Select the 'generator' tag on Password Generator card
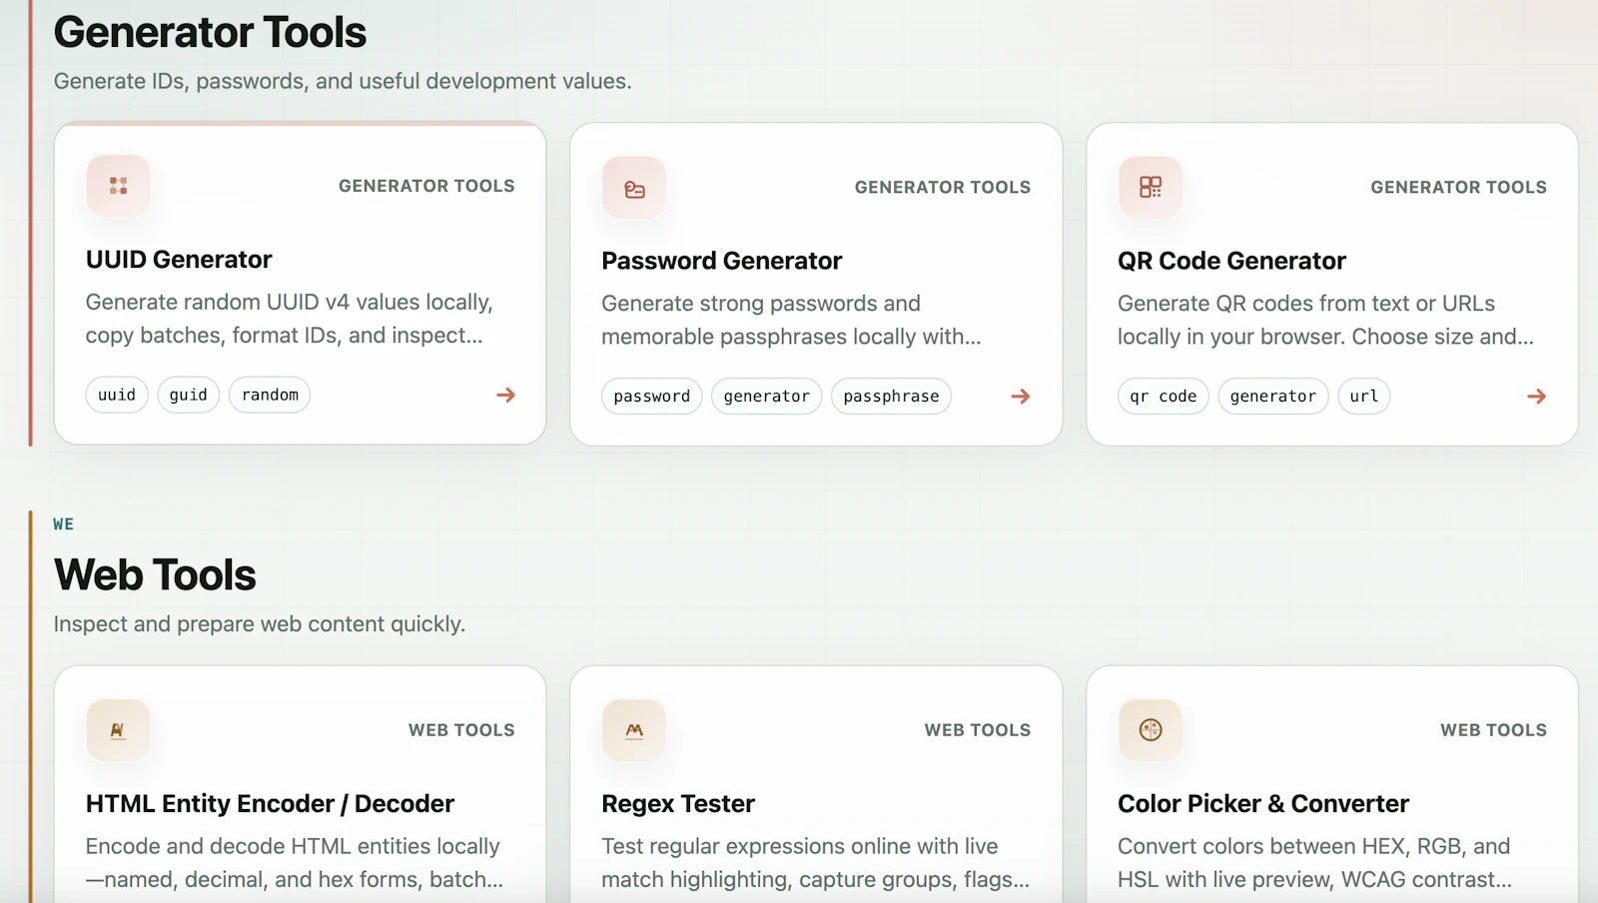Image resolution: width=1598 pixels, height=903 pixels. coord(767,397)
